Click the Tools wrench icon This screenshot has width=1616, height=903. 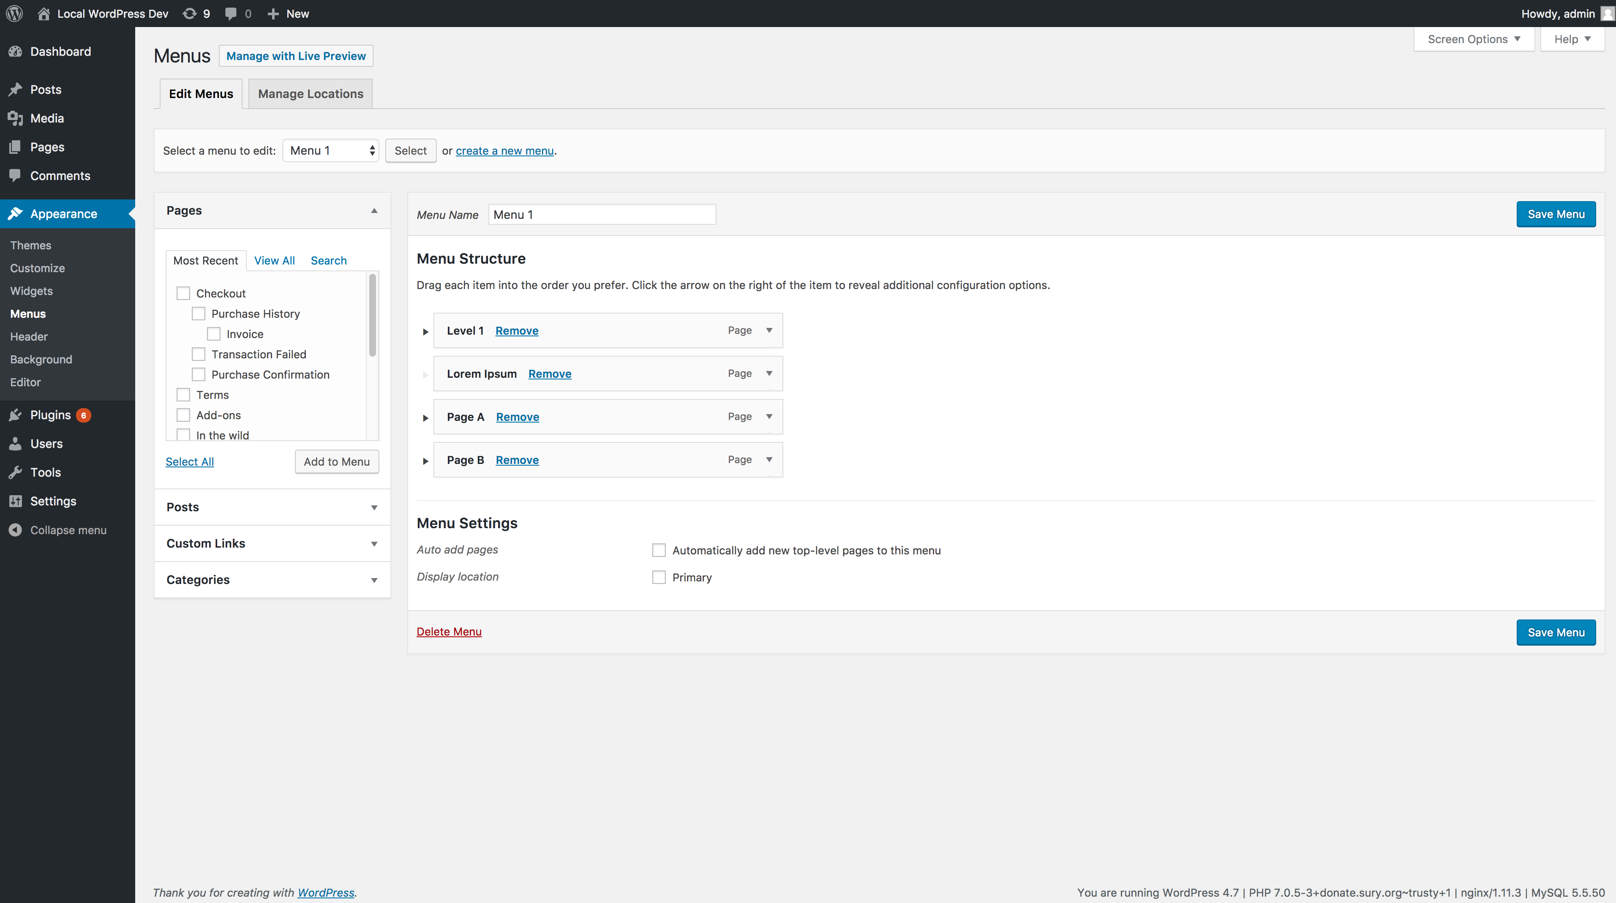(16, 472)
